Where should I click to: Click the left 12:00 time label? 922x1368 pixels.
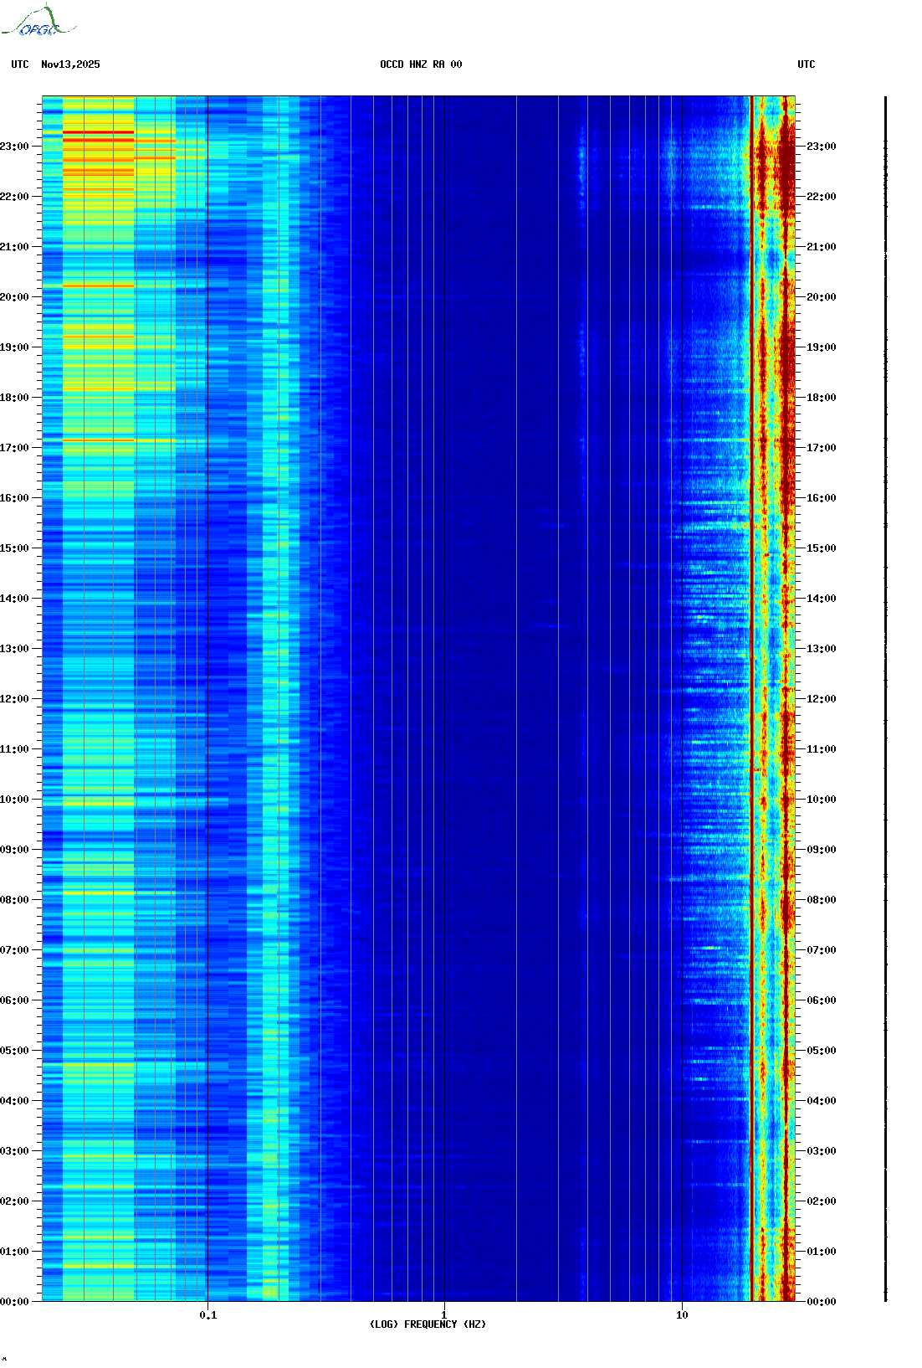[x=14, y=699]
